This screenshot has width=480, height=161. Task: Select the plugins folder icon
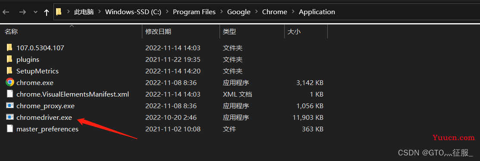point(9,59)
